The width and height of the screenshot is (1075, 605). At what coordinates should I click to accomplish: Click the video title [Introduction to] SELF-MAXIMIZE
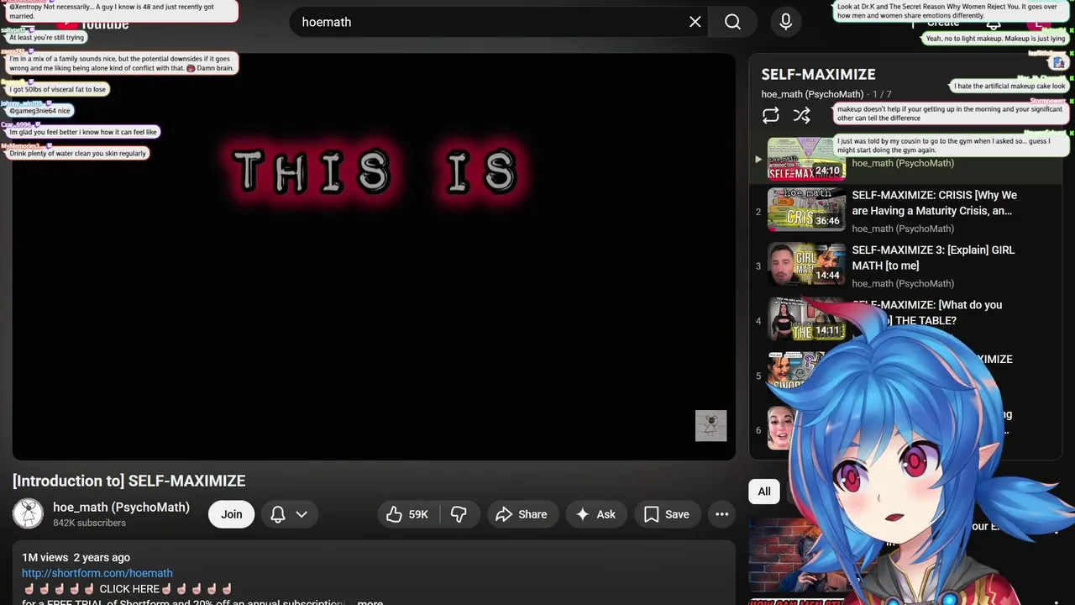coord(128,481)
